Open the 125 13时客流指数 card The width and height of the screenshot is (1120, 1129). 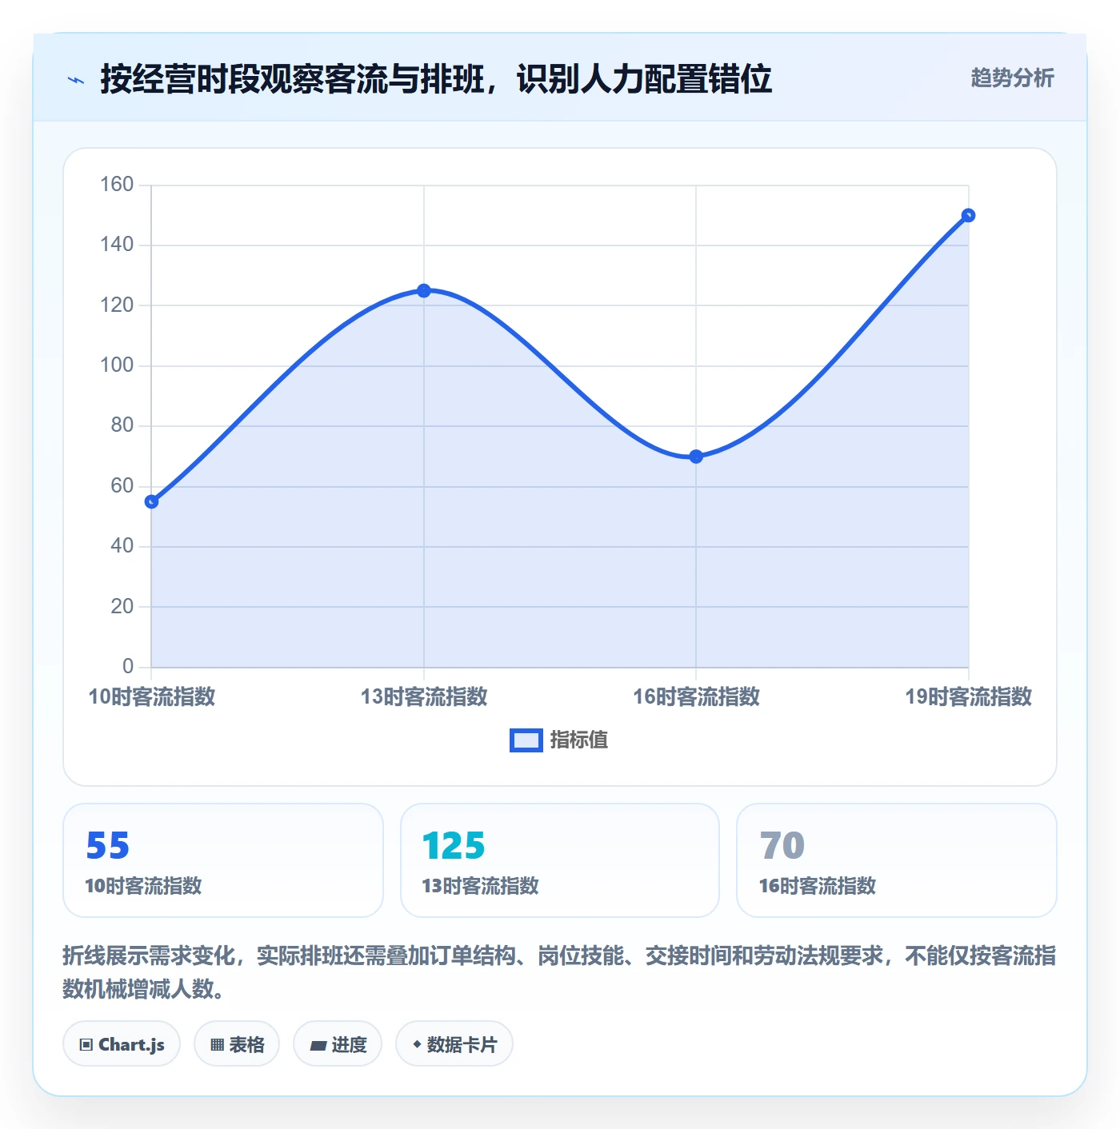pyautogui.click(x=560, y=860)
